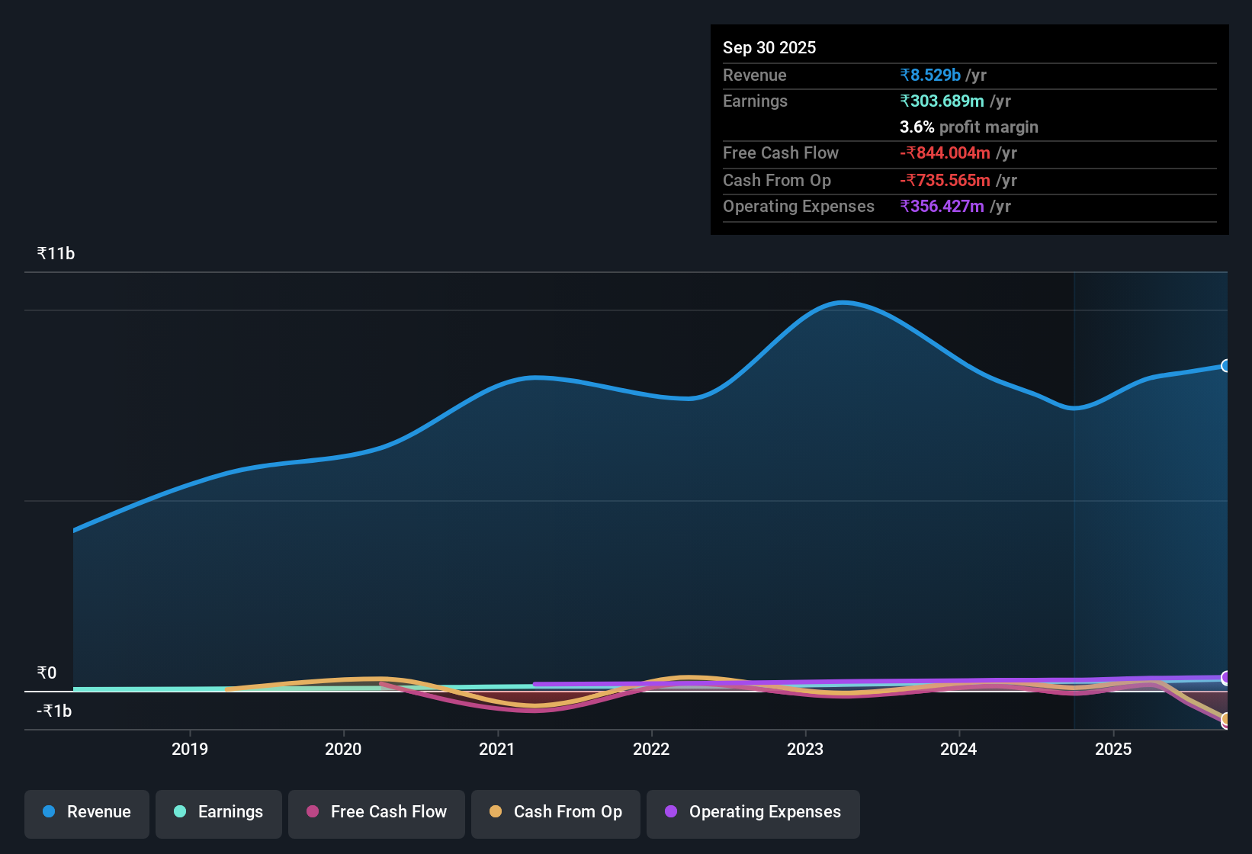Click the 3.6% profit margin text
1252x854 pixels.
[968, 127]
